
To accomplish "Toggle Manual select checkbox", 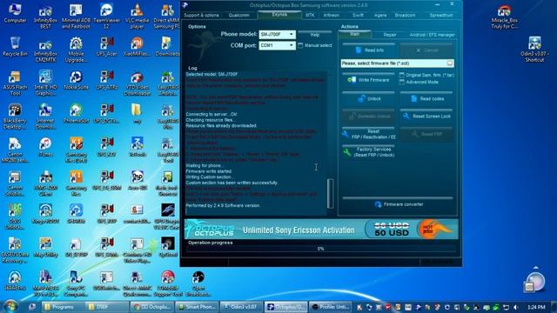I will tap(300, 45).
